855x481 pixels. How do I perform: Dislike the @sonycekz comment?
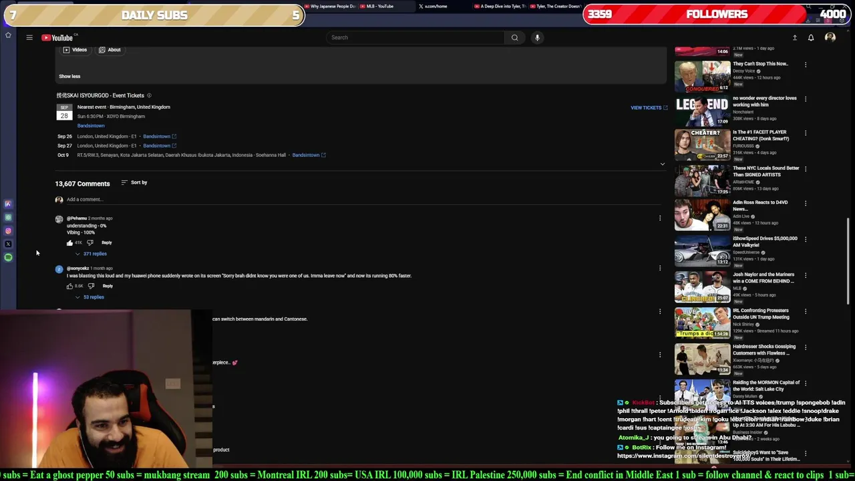tap(91, 286)
